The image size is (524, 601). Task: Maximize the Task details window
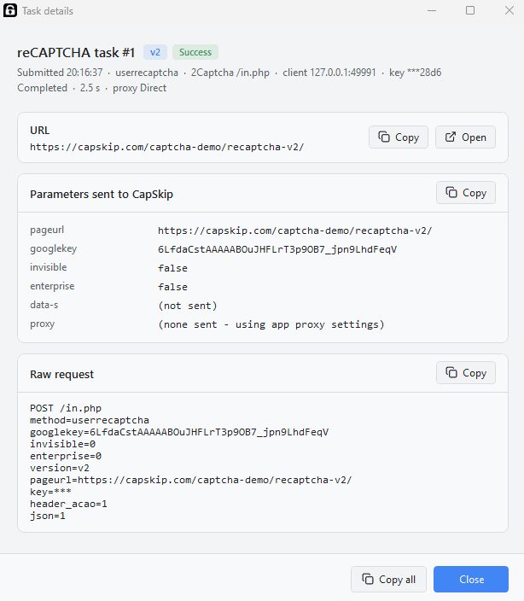point(470,10)
